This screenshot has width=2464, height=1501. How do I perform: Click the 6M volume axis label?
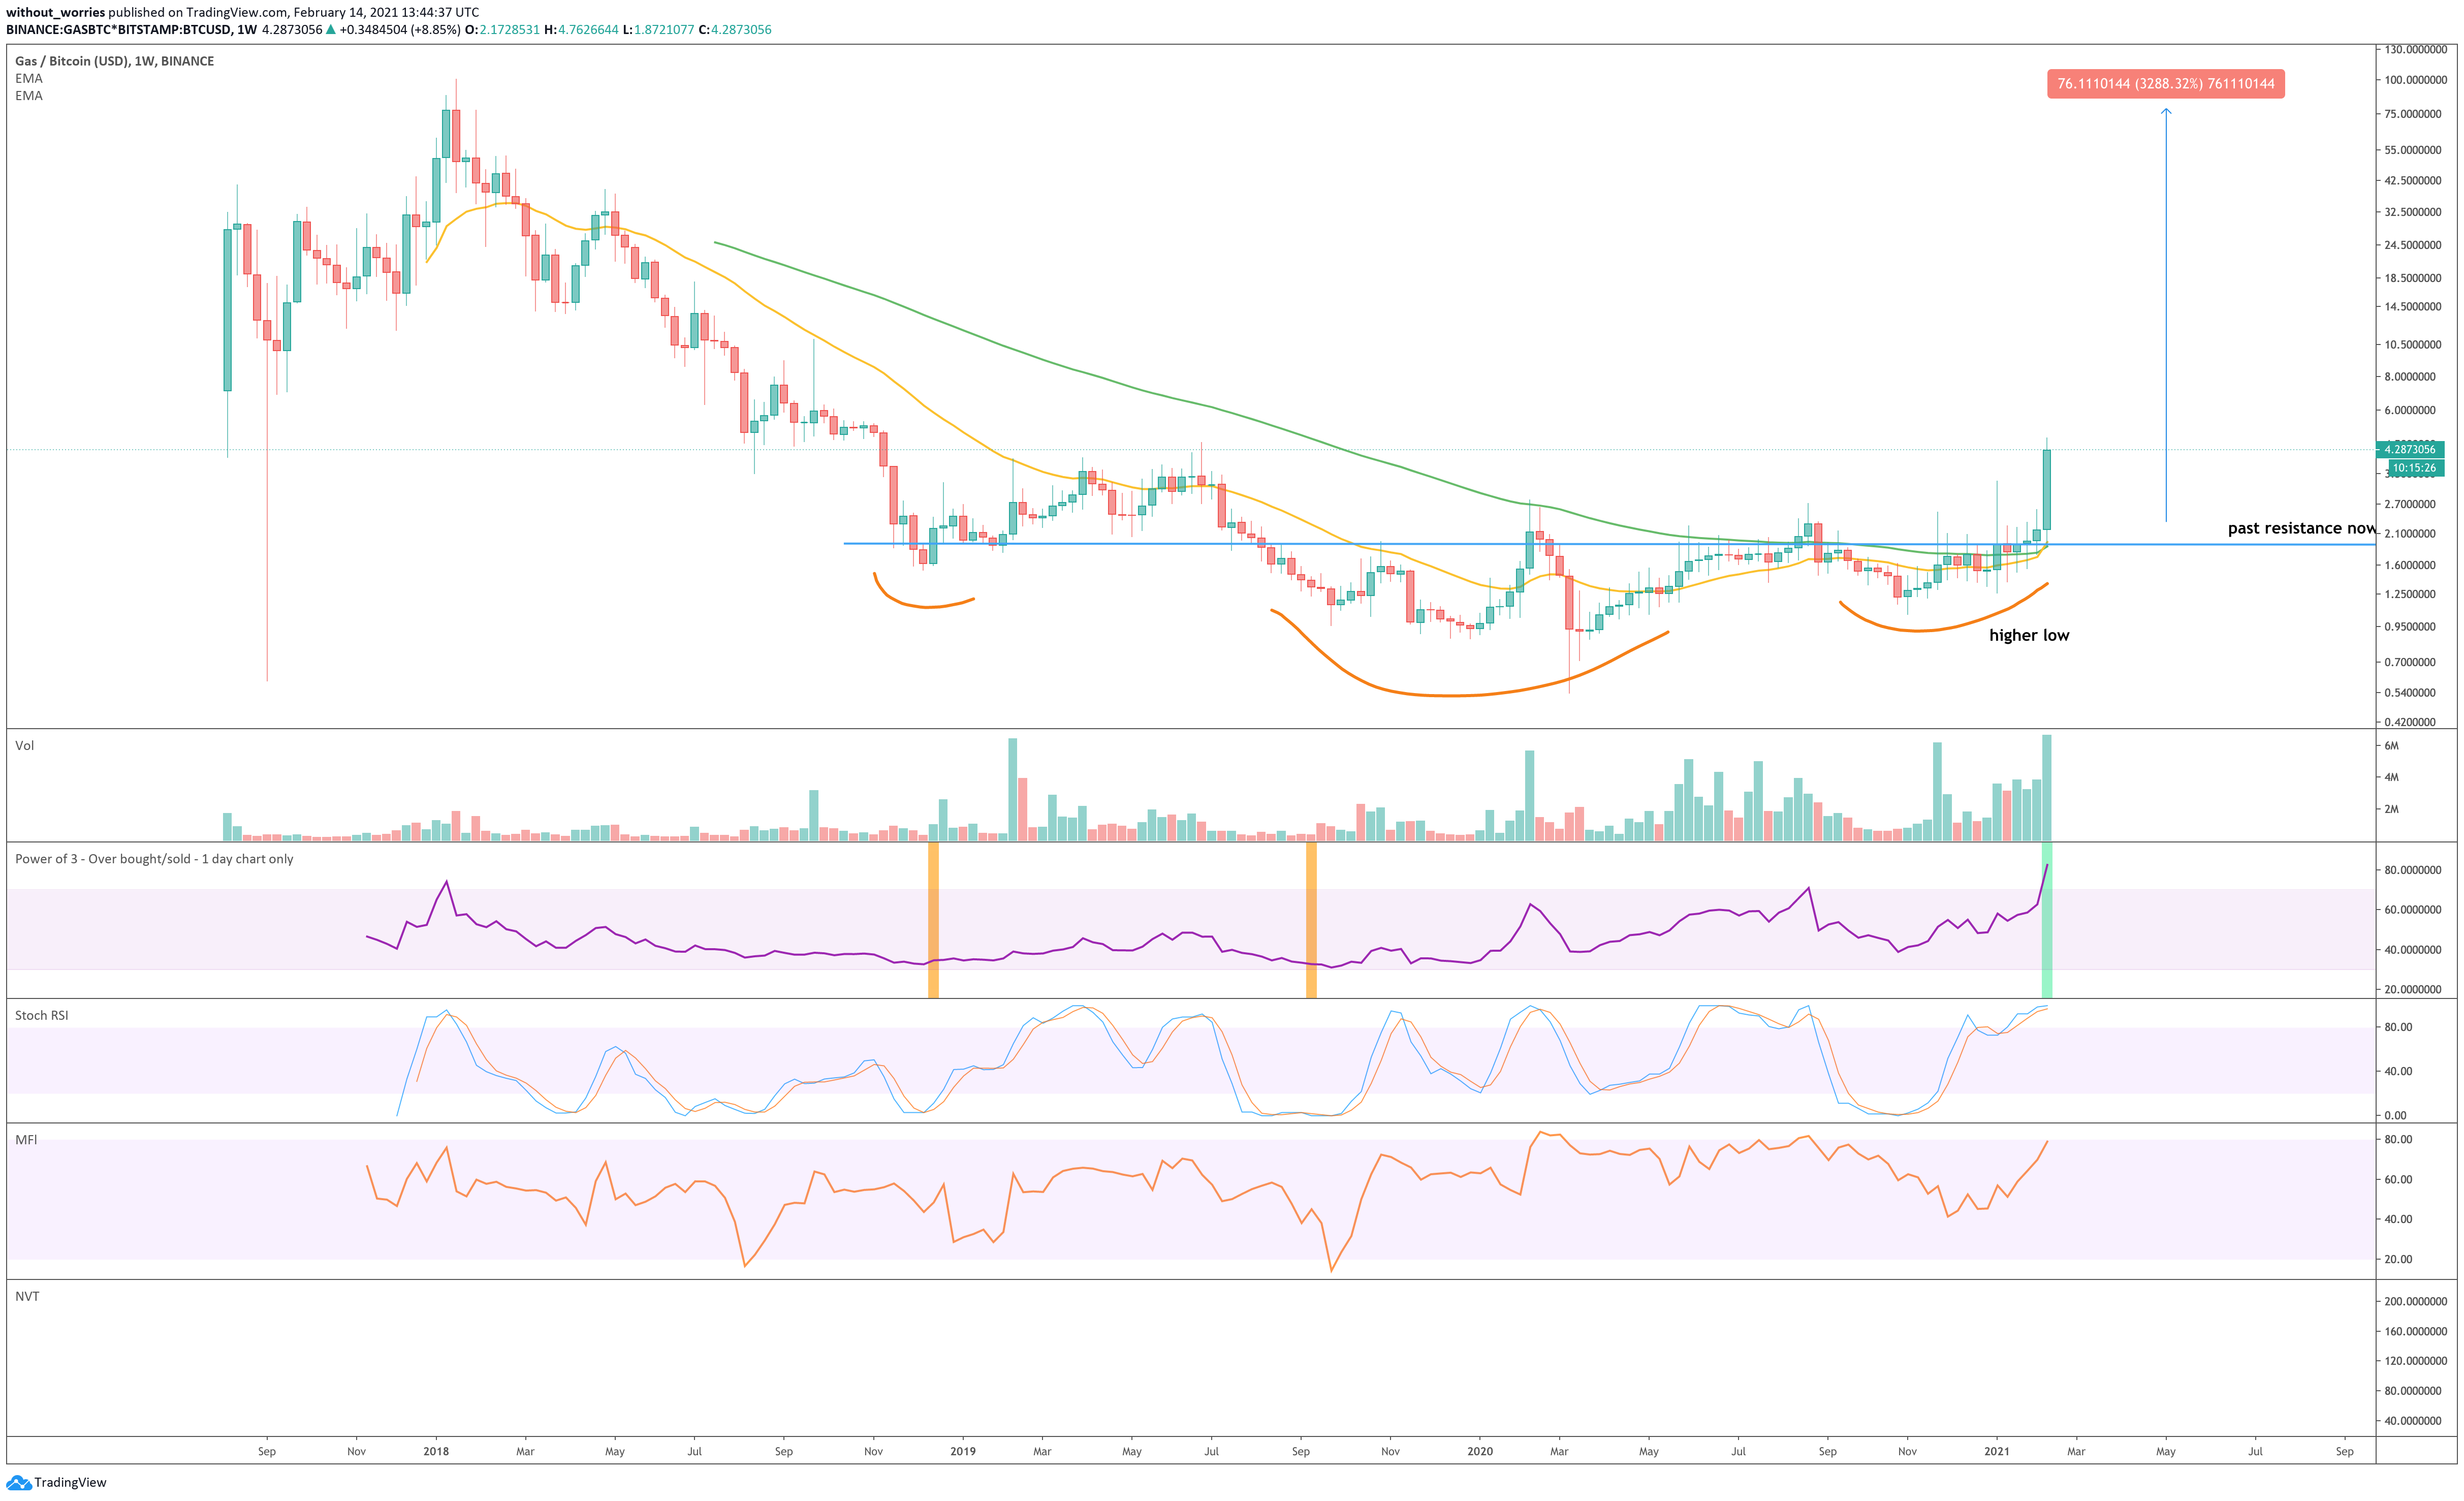pos(2391,745)
